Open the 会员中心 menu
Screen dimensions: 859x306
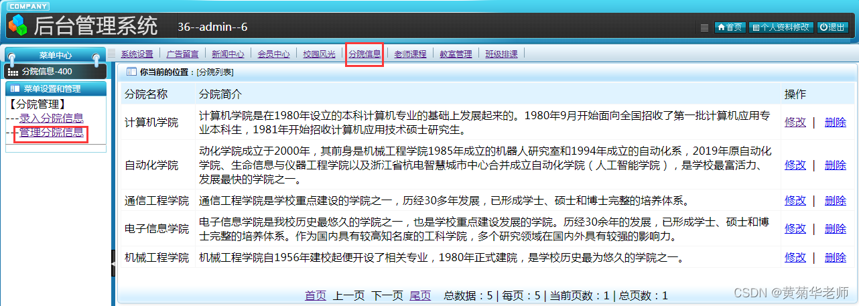273,54
